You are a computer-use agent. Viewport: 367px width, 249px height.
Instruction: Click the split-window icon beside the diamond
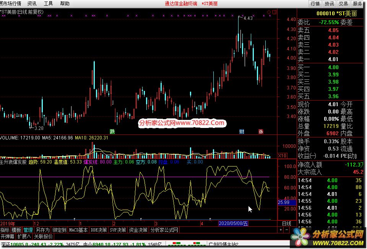[x=274, y=12]
